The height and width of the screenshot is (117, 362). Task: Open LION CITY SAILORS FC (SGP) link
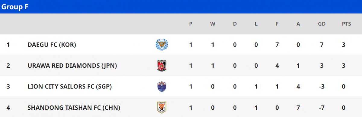click(70, 87)
